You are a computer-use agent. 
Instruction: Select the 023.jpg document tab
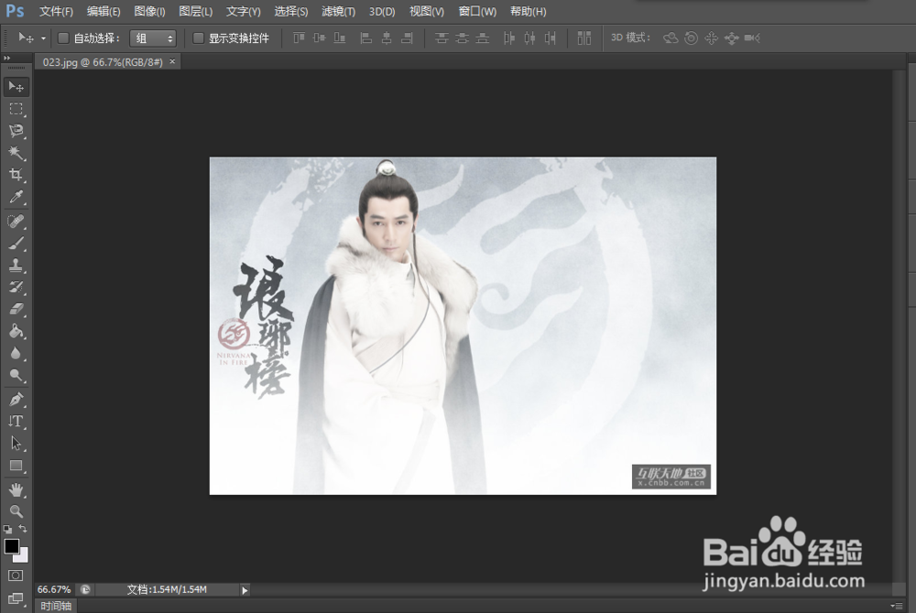(x=103, y=62)
